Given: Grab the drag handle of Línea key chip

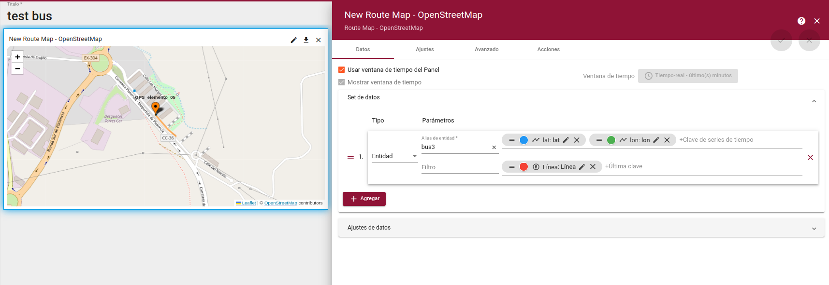Looking at the screenshot, I should click(512, 167).
